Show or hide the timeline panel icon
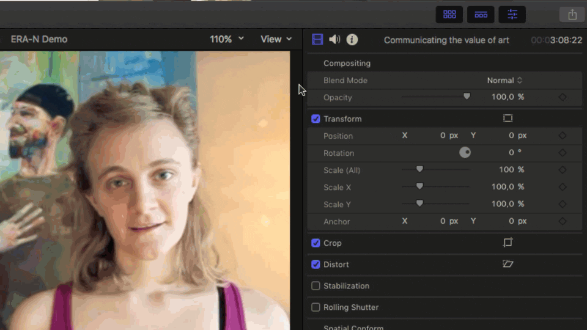This screenshot has height=330, width=587. pyautogui.click(x=481, y=15)
